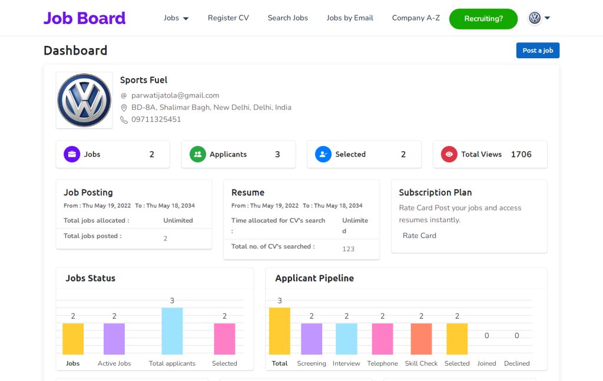Open the Search Jobs menu item

click(287, 18)
